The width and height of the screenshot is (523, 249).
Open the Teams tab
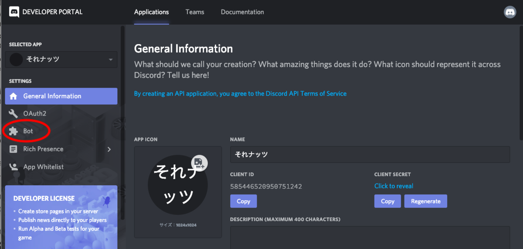tap(195, 12)
